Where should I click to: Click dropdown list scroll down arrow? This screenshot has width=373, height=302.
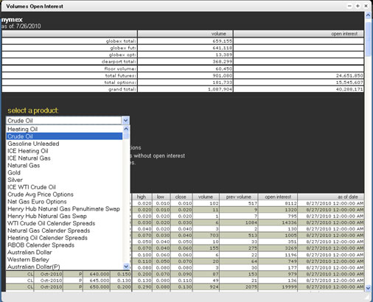(x=126, y=267)
